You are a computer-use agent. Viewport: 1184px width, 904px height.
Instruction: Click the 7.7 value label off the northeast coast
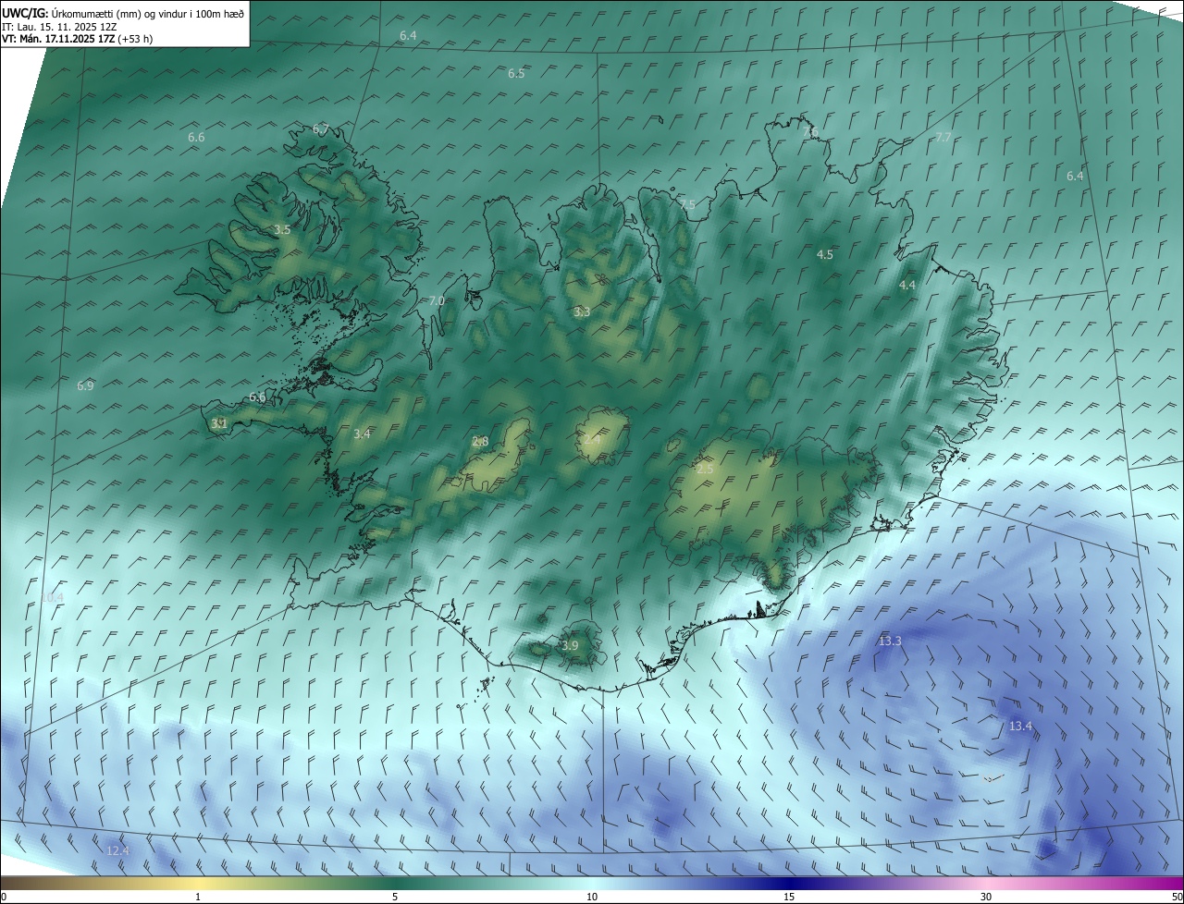(943, 137)
